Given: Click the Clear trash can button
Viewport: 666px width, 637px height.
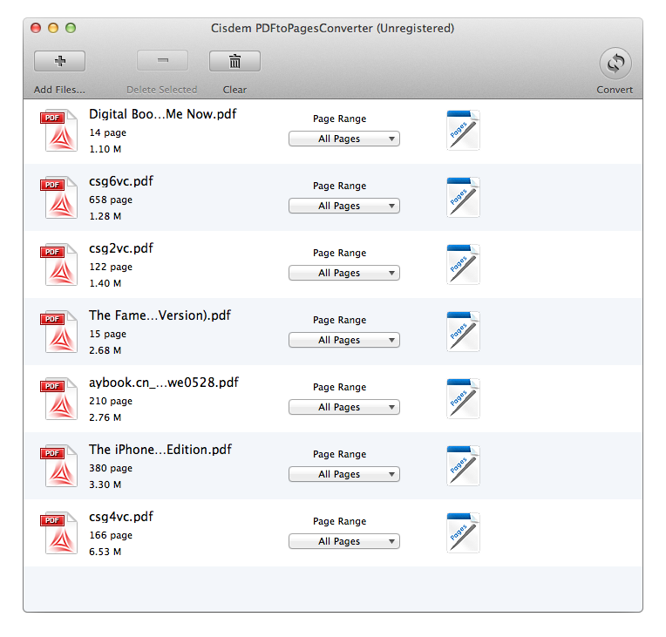Looking at the screenshot, I should [x=234, y=61].
